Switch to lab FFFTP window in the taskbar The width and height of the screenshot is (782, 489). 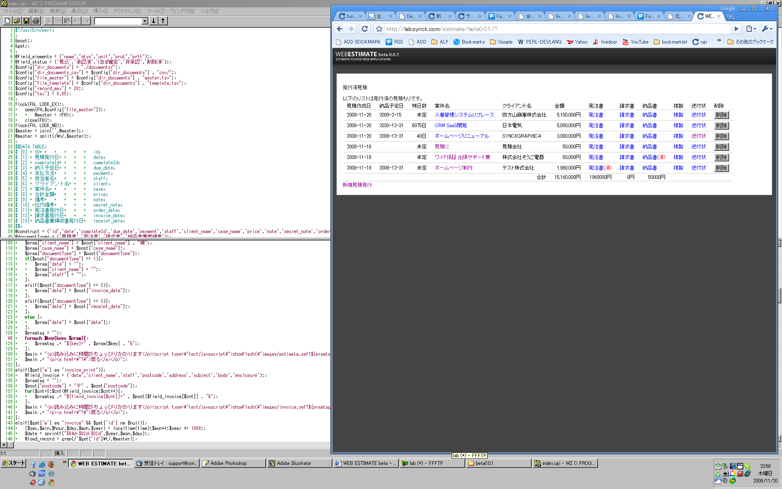432,463
